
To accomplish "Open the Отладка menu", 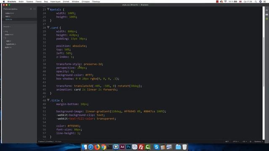I will (86, 2).
